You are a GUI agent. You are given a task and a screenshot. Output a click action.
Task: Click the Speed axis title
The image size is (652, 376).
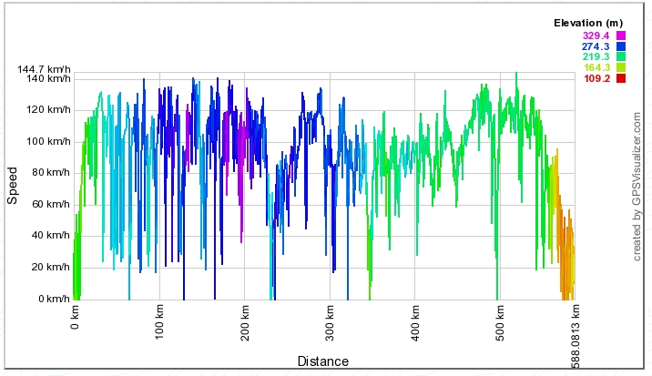point(13,185)
